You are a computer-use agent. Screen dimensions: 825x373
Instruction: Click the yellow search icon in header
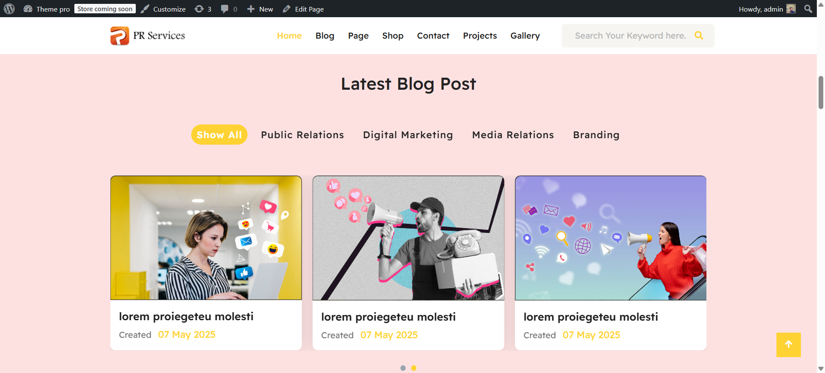[x=699, y=36]
